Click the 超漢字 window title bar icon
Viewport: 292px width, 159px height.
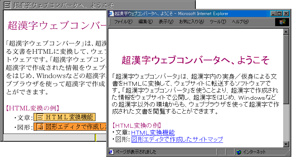[7, 6]
